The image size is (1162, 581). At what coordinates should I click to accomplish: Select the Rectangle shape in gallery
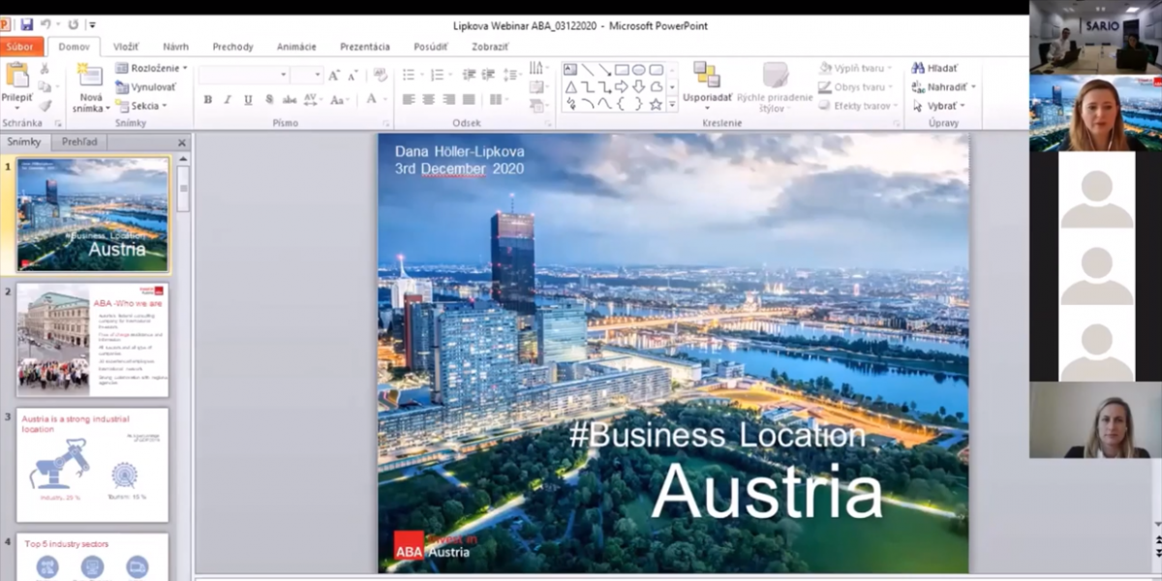click(x=621, y=70)
